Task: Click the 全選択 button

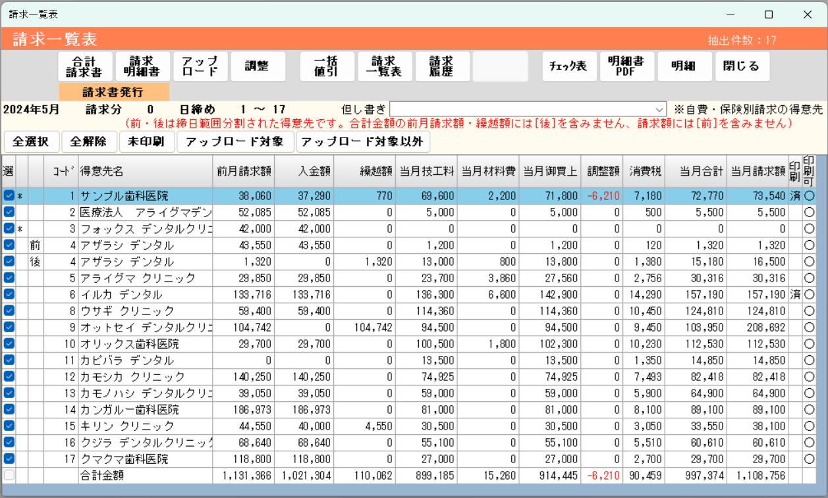Action: (x=31, y=141)
